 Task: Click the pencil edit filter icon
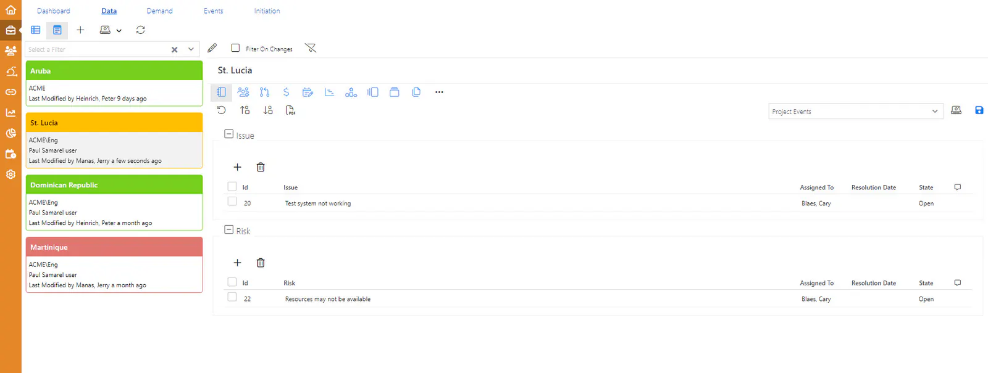pos(212,48)
